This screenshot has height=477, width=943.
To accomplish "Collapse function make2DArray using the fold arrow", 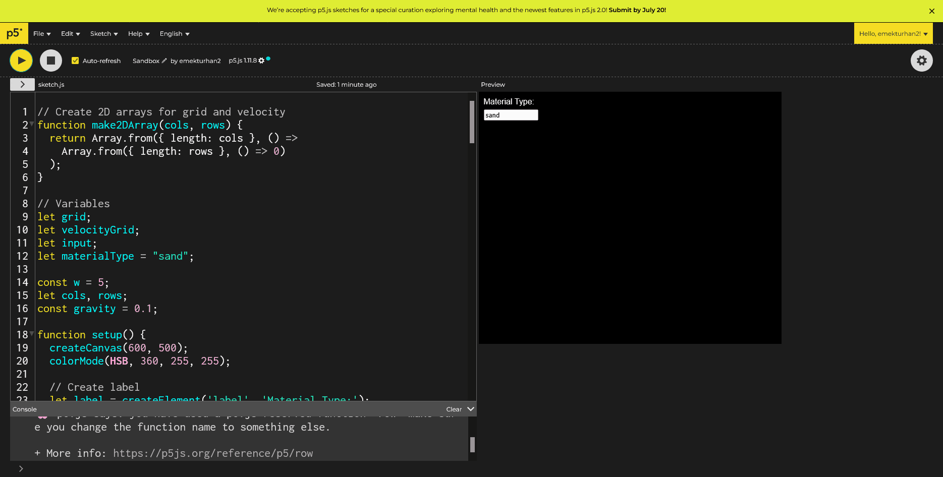I will pyautogui.click(x=32, y=124).
